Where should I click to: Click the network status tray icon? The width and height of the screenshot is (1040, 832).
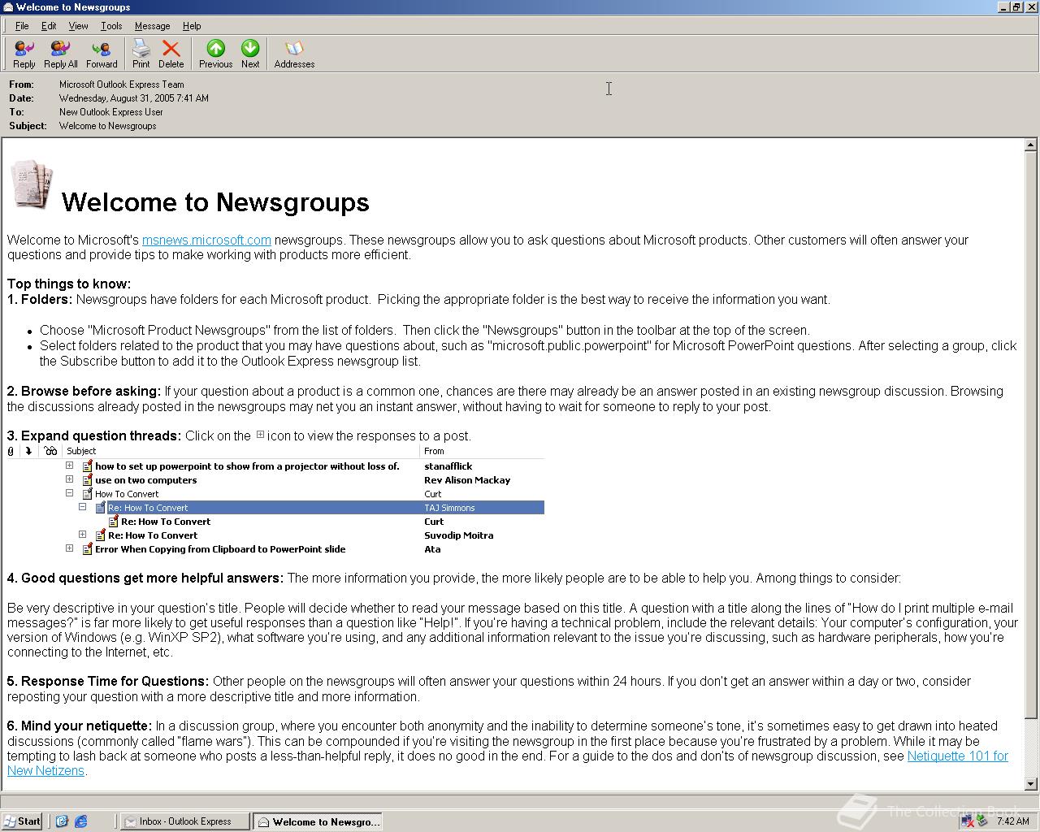(x=968, y=821)
